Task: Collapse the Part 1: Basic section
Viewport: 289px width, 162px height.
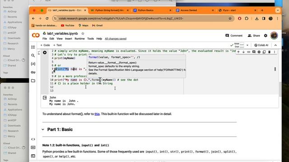Action: (x=43, y=130)
